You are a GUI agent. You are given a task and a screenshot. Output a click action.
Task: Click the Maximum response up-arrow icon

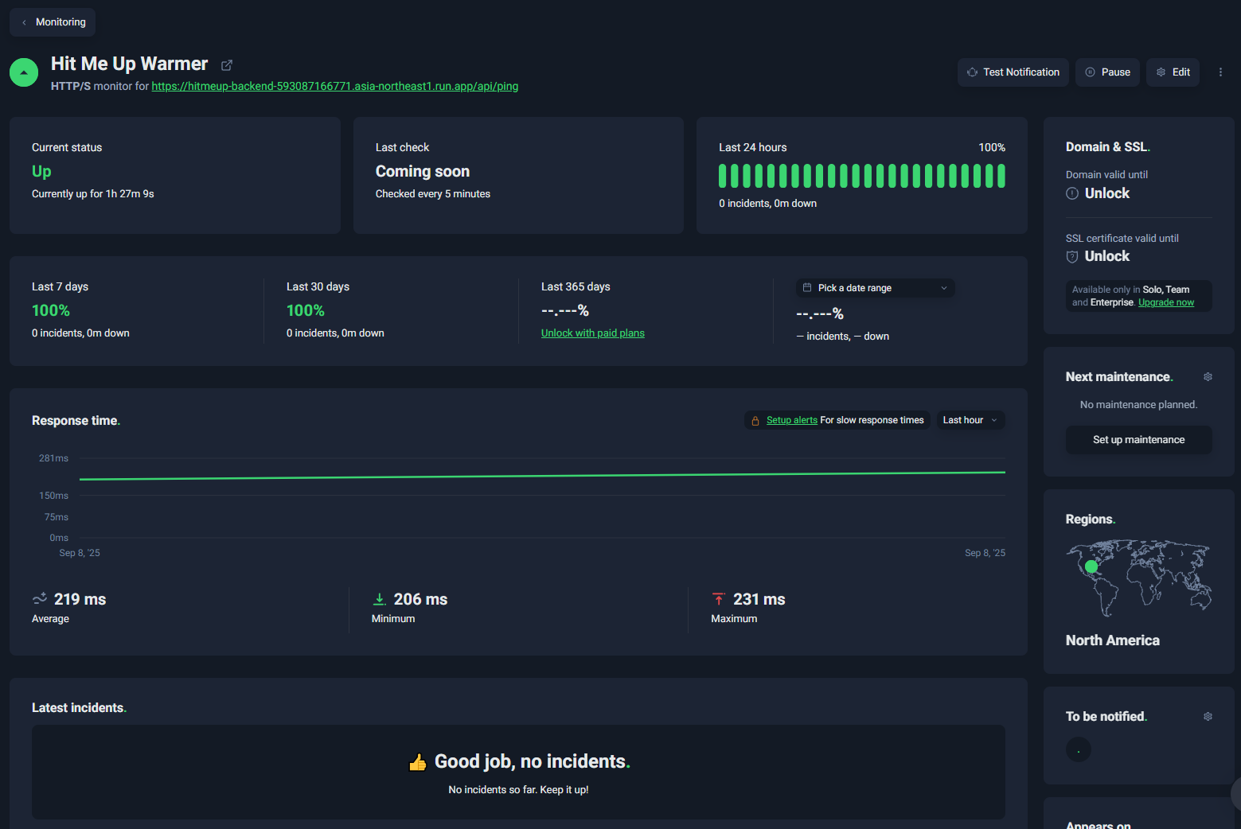719,598
